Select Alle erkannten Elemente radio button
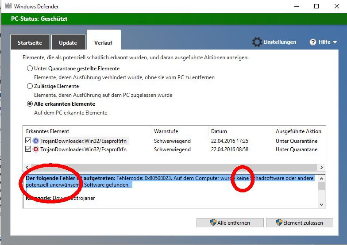 pos(30,103)
